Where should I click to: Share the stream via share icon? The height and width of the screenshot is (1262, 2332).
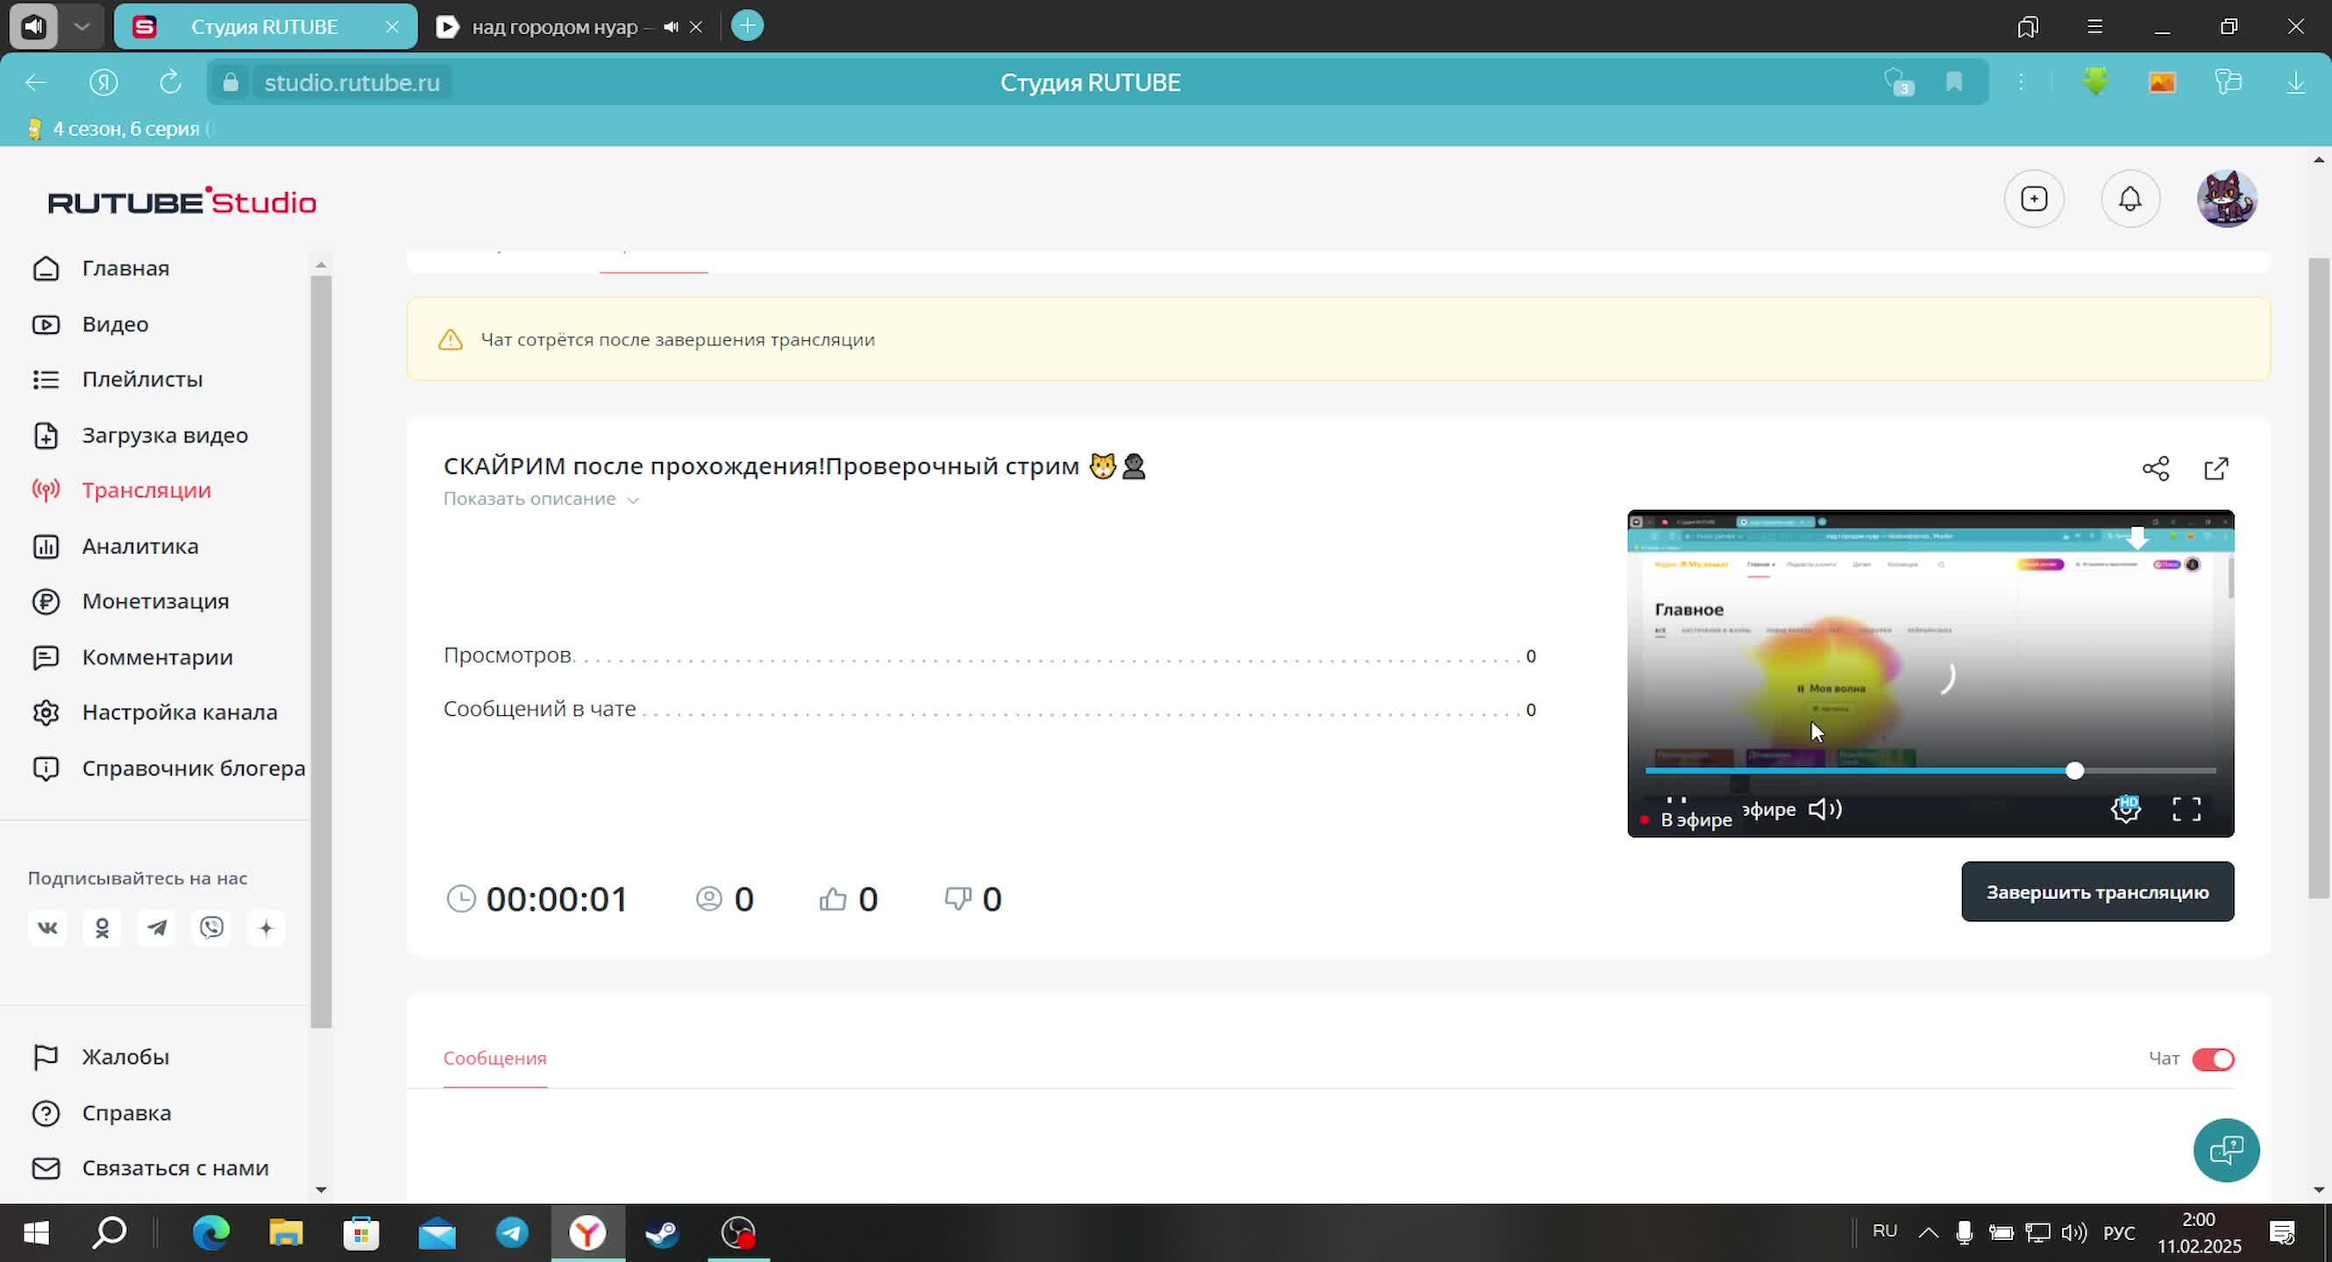point(2156,469)
